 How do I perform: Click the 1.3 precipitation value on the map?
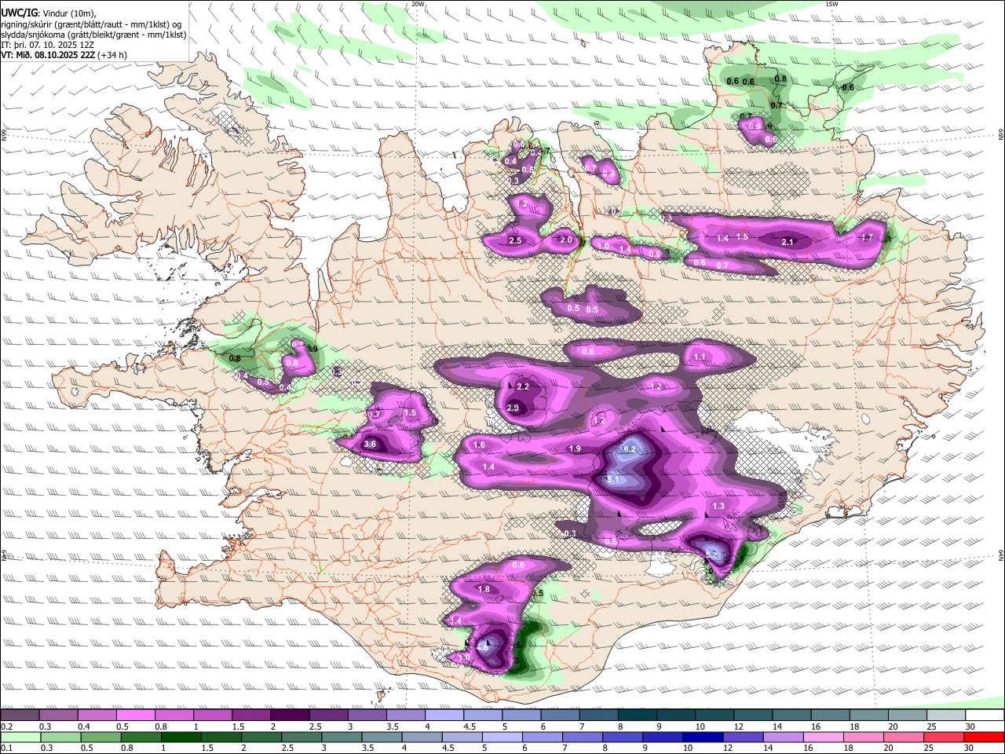(x=718, y=507)
